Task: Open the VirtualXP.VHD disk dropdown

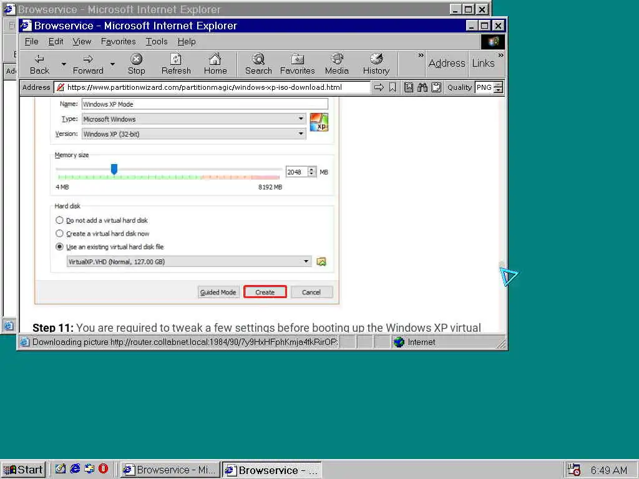Action: 188,261
